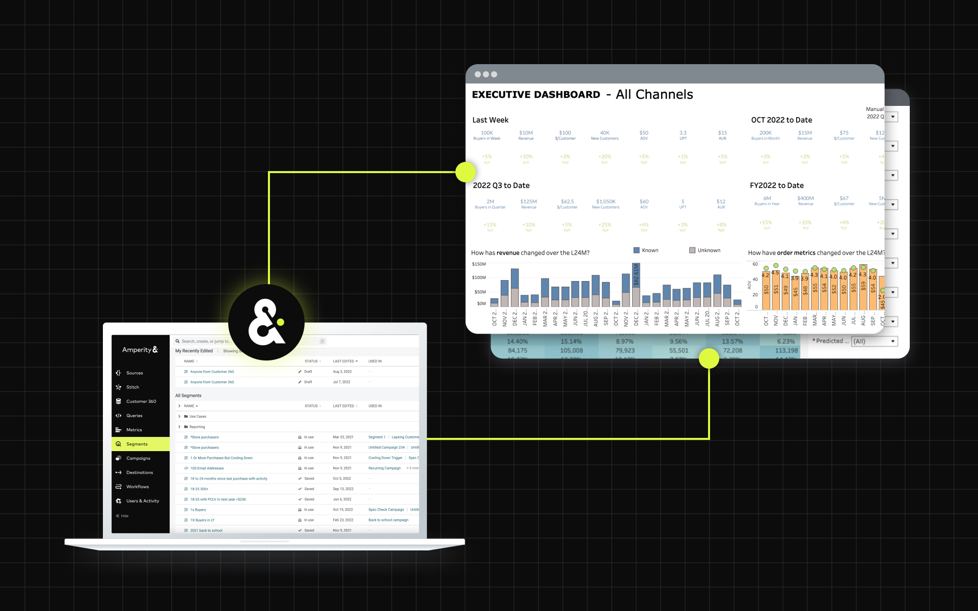Image resolution: width=978 pixels, height=611 pixels.
Task: Open Customer 360 database icon
Action: point(118,401)
